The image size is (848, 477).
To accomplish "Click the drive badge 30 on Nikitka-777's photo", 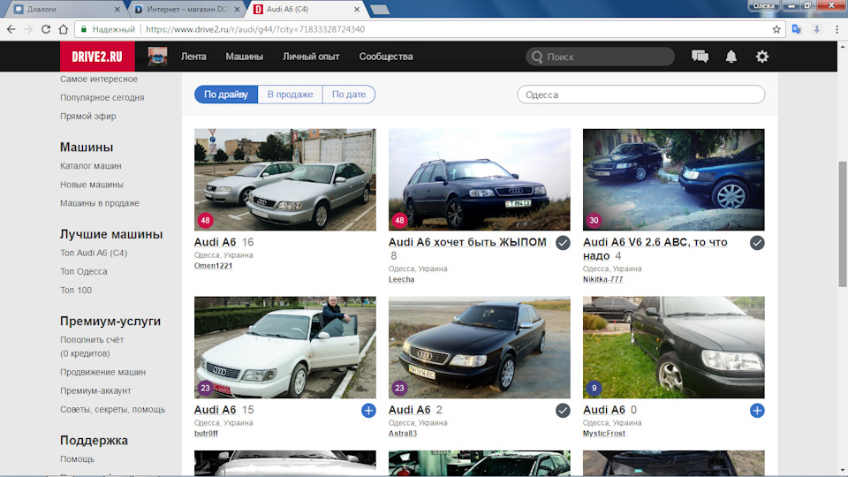I will (594, 220).
